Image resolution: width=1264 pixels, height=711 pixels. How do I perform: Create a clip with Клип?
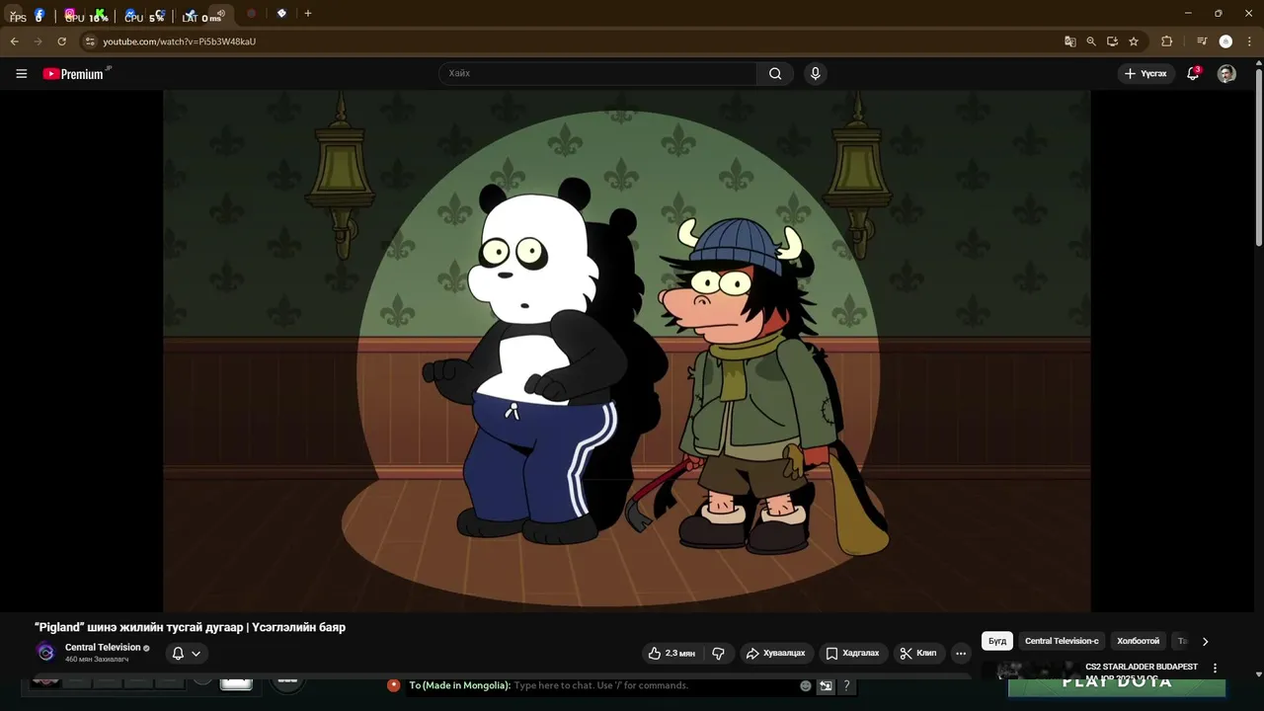point(917,653)
